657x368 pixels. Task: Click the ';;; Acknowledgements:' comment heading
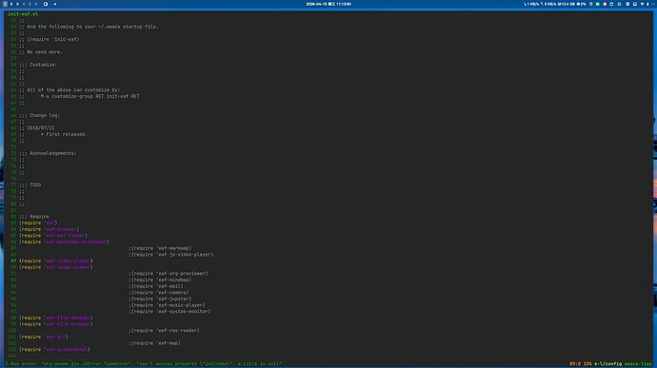click(x=48, y=153)
